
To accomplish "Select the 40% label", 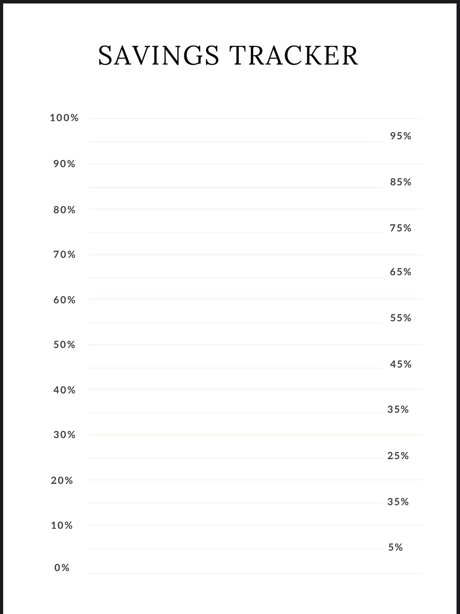I will point(64,390).
